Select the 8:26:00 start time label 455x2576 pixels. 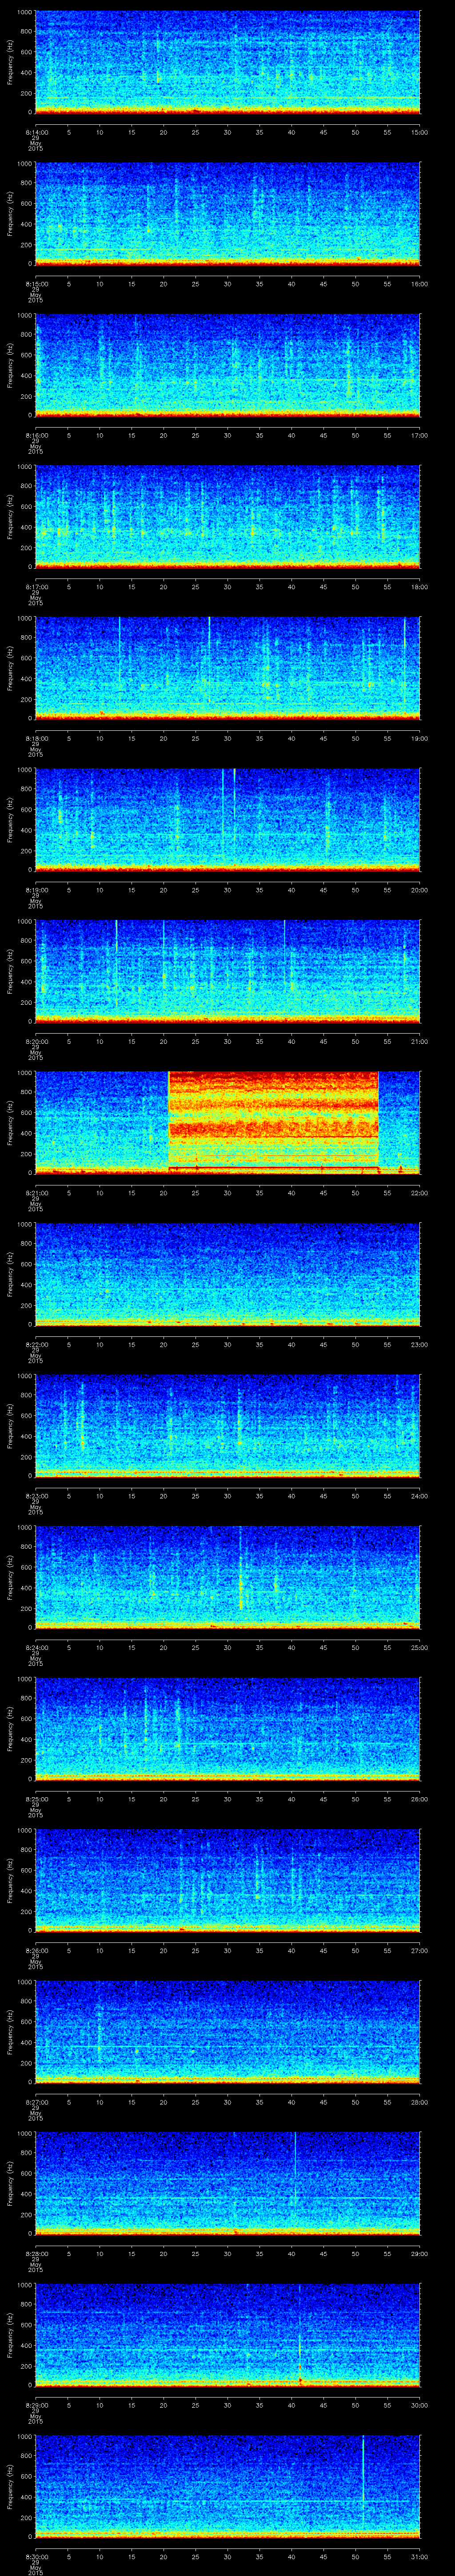click(x=36, y=1950)
